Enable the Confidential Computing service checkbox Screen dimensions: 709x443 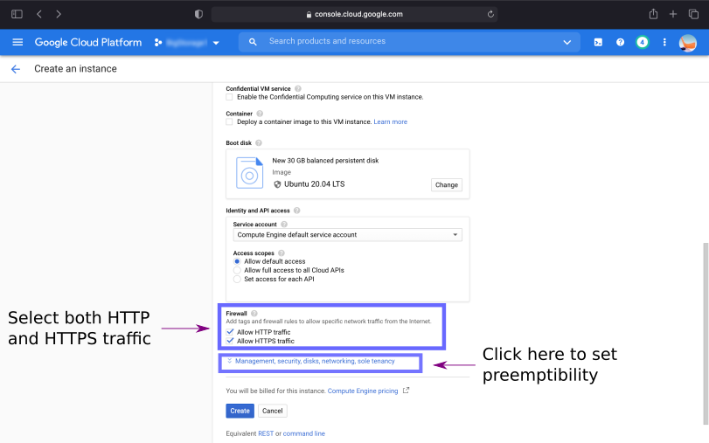coord(230,97)
